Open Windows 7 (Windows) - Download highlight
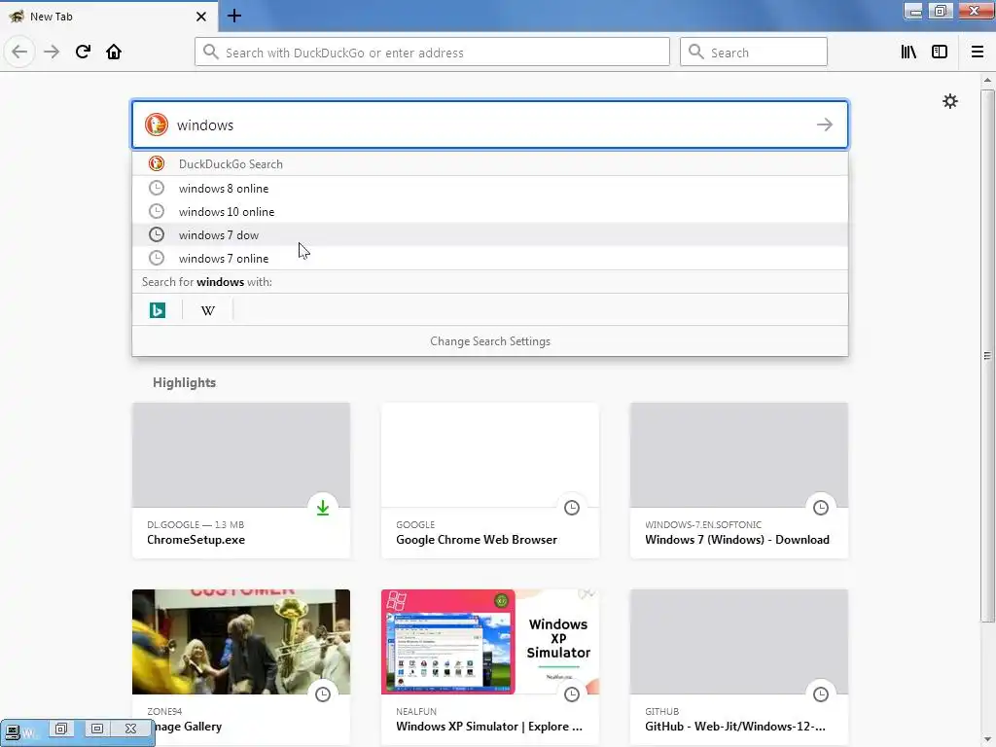The image size is (996, 747). (739, 480)
